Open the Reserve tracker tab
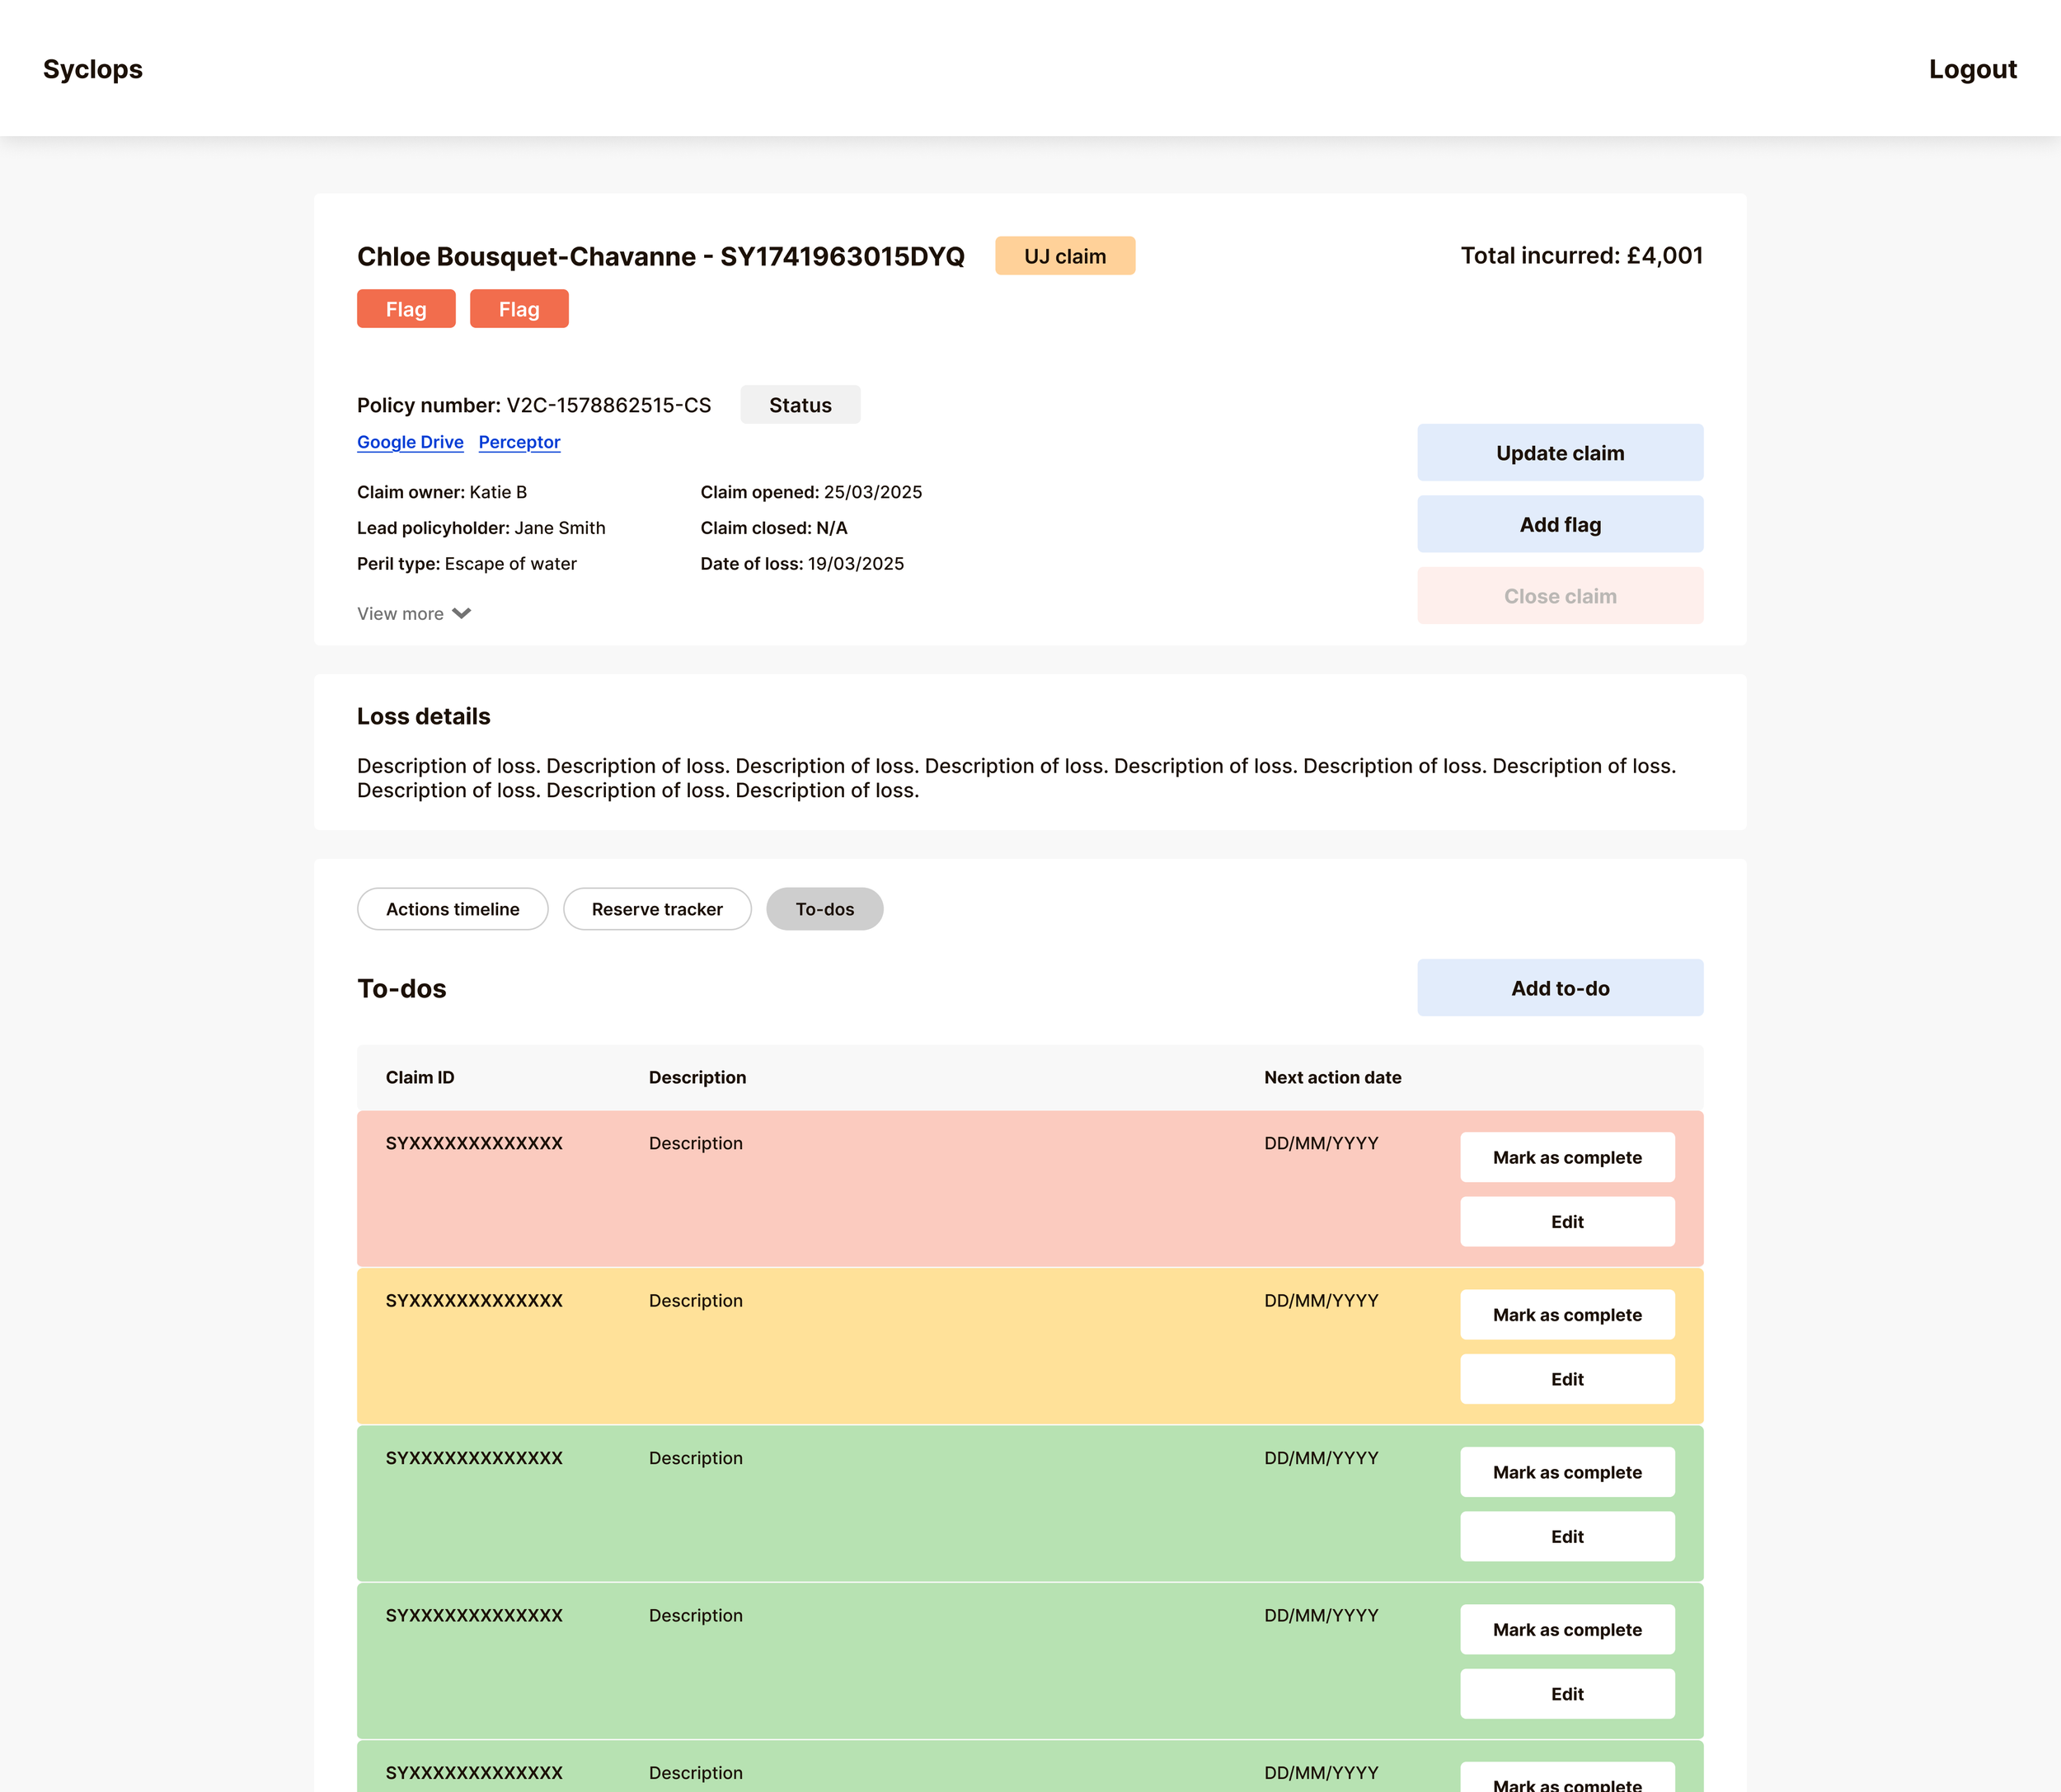This screenshot has width=2061, height=1792. pyautogui.click(x=657, y=909)
